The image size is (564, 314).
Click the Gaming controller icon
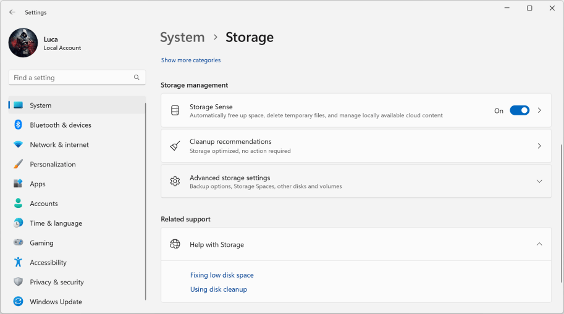coord(18,243)
